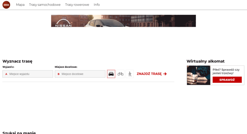Viewport: 247px width, 134px height.
Task: Click the Wirtualny alkomat drink photo
Action: tap(198, 75)
